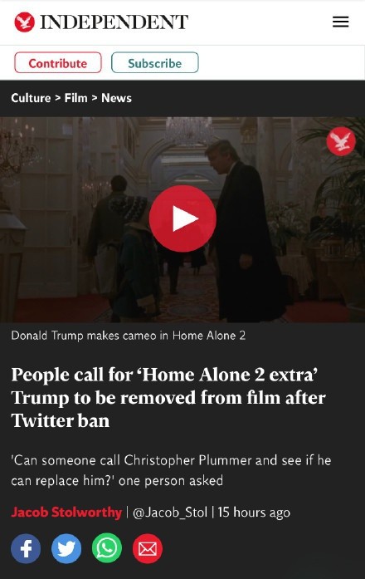Click the article headline about Trump
Image resolution: width=365 pixels, height=579 pixels.
[x=168, y=398]
